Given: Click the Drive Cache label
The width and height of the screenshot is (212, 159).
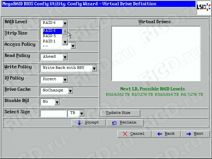Looking at the screenshot, I should click(18, 89).
